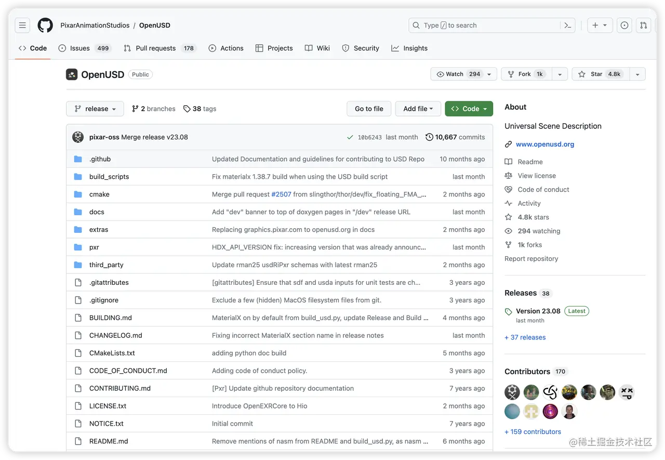
Task: Click the cmake folder icon
Action: pos(78,194)
